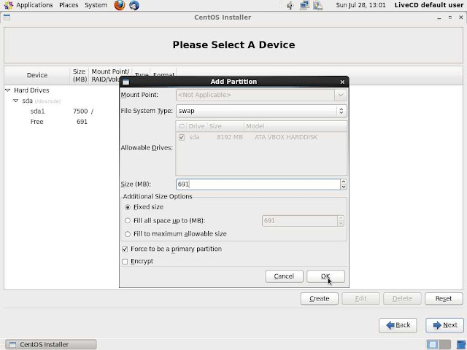Click the clipboard tray icon beside the clock
This screenshot has height=350, width=467.
[x=318, y=5]
